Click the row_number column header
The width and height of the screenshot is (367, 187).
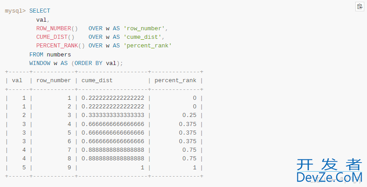pos(53,80)
